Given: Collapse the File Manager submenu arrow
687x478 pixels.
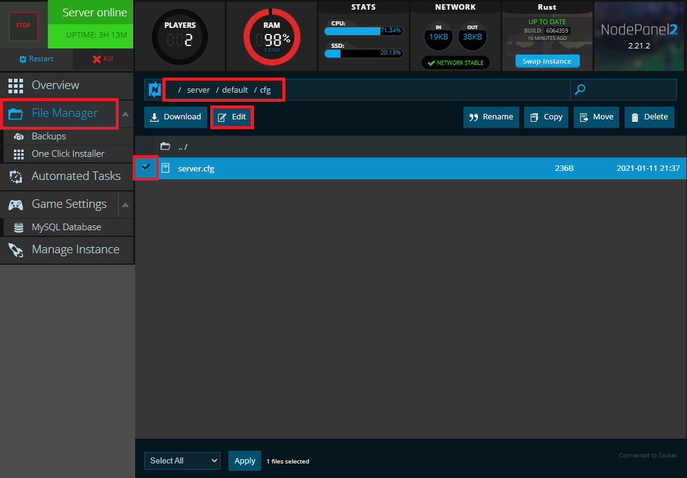Looking at the screenshot, I should 125,114.
